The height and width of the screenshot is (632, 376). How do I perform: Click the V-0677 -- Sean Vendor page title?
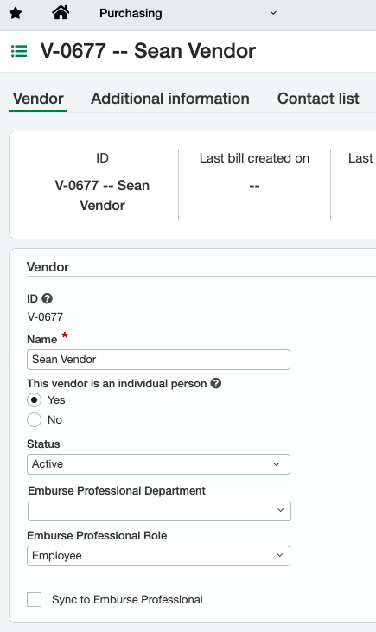[148, 51]
